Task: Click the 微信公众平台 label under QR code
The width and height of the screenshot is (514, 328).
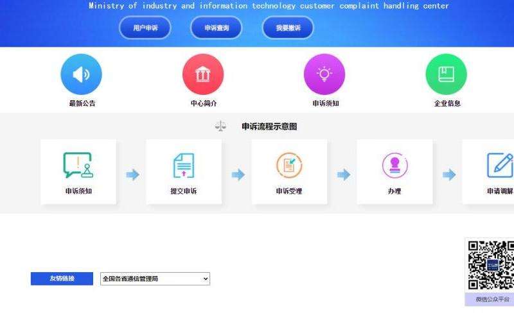Action: (x=492, y=300)
